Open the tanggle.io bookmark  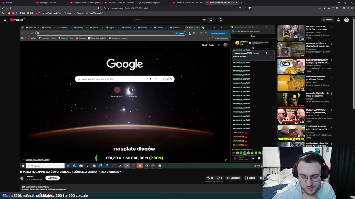coord(94,13)
